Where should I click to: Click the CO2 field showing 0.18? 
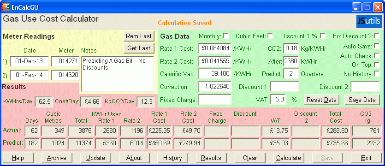[291, 48]
